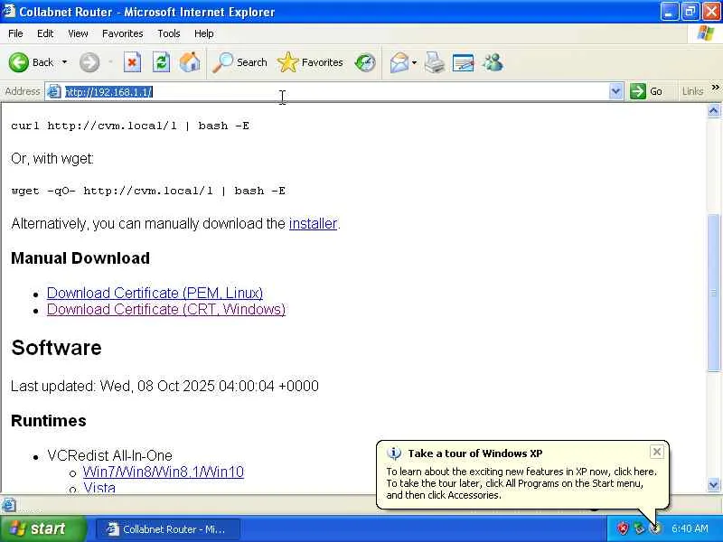The width and height of the screenshot is (723, 542).
Task: Click the Windows flag logo throbber
Action: click(x=706, y=33)
